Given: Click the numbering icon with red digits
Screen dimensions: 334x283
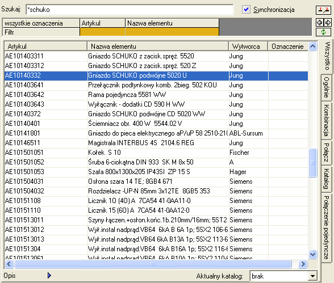Looking at the screenshot, I should (323, 10).
